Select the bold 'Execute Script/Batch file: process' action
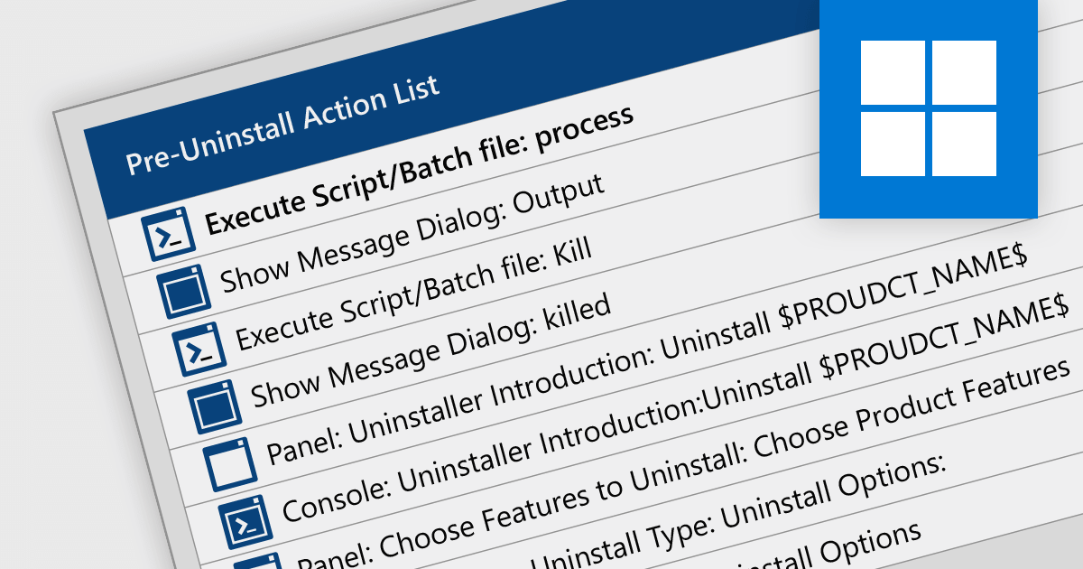Screen dimensions: 1083x569 click(420, 171)
